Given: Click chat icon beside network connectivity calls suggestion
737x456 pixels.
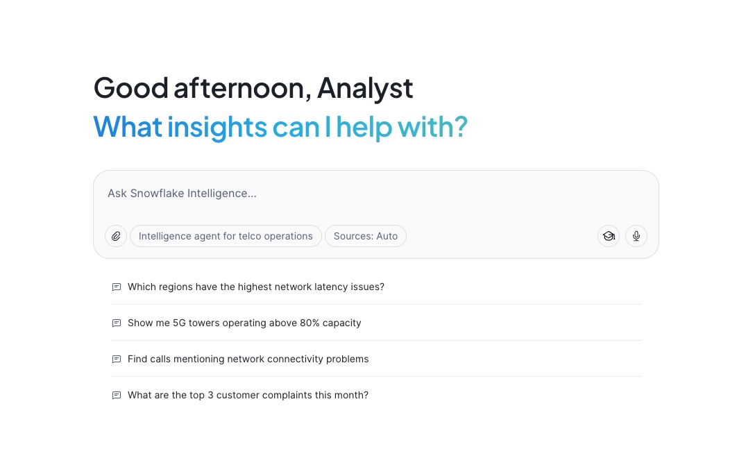Looking at the screenshot, I should 117,359.
